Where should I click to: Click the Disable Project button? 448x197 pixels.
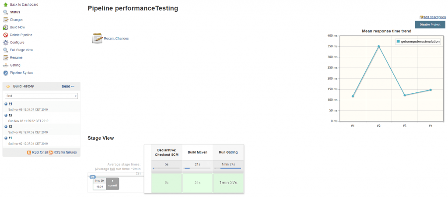[x=430, y=25]
